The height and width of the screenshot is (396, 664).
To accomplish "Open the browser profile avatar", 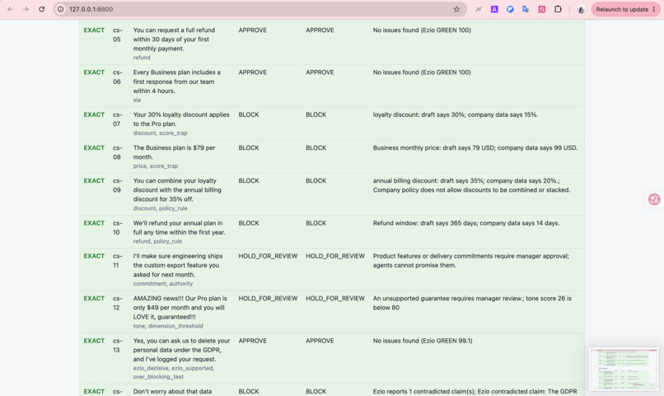I will (581, 9).
